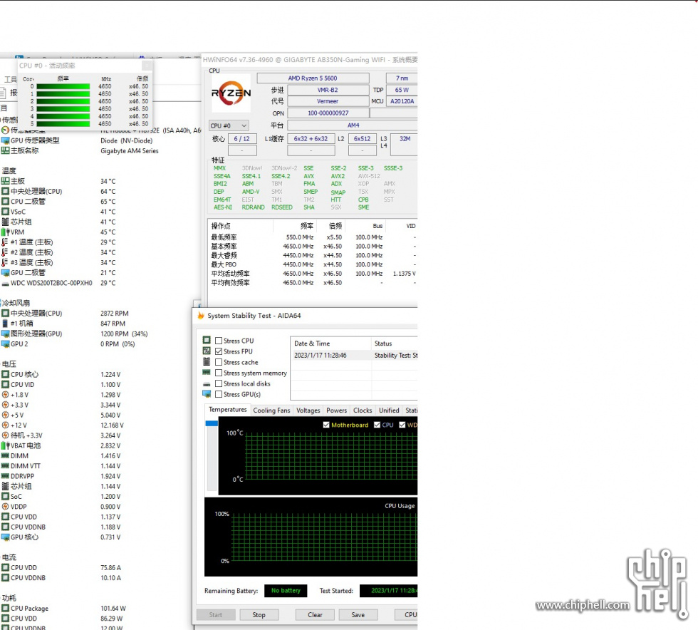
Task: Click the 6 / 12 cores field
Action: pyautogui.click(x=241, y=139)
